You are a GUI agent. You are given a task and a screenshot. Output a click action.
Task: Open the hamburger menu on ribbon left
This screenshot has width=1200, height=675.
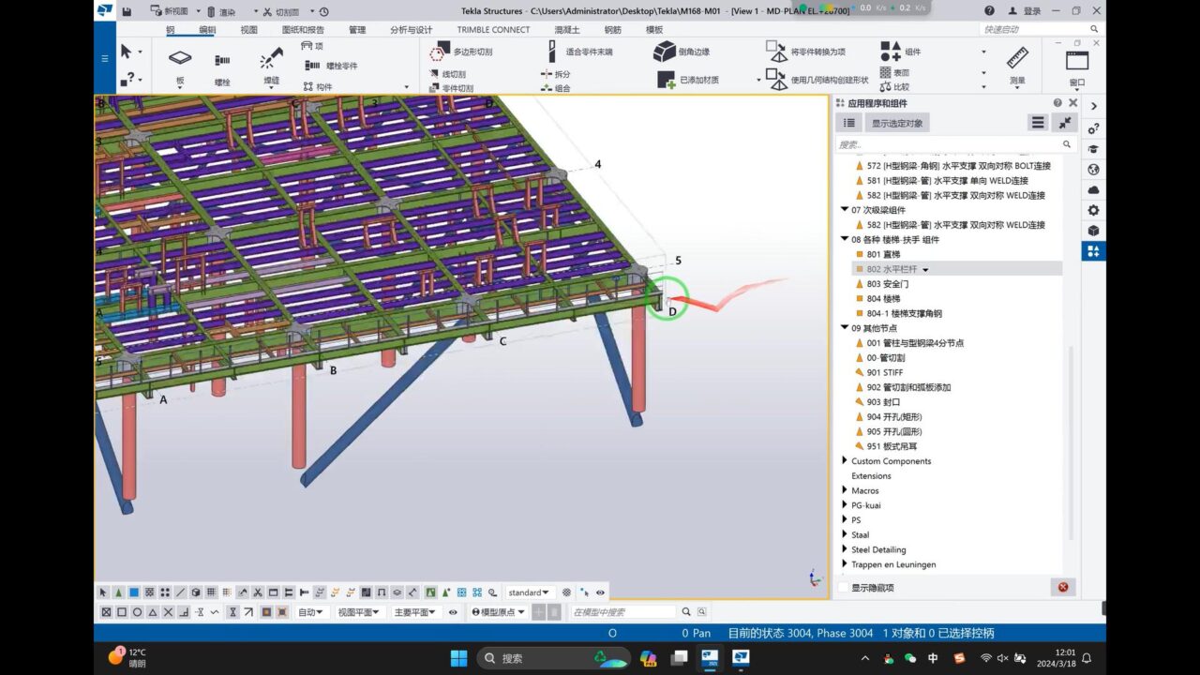coord(104,58)
